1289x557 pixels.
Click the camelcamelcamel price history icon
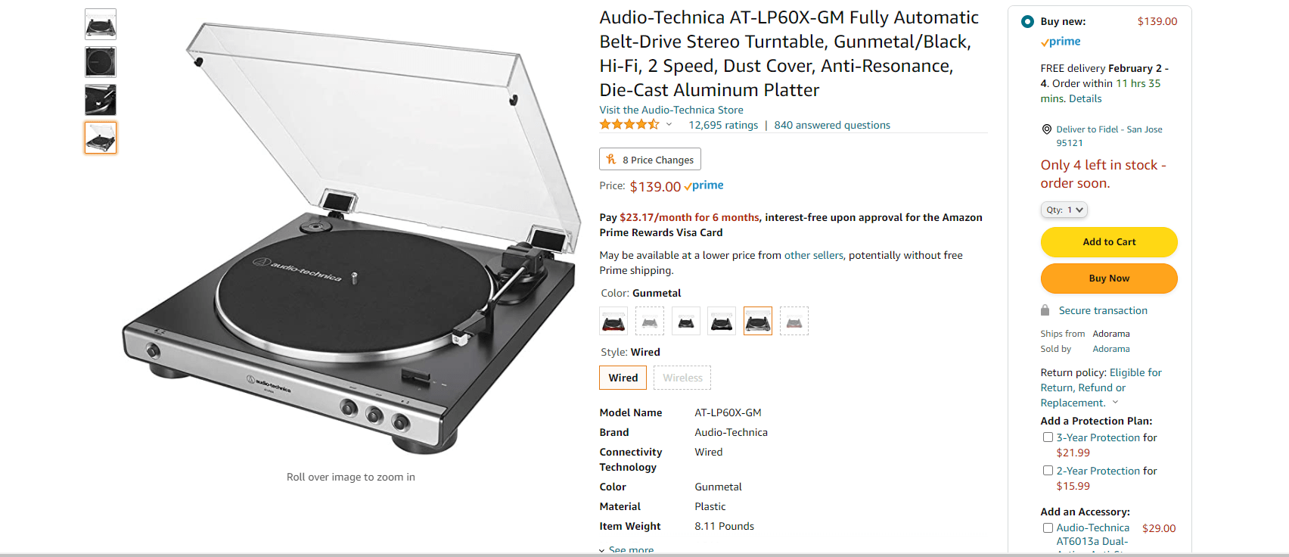point(610,159)
